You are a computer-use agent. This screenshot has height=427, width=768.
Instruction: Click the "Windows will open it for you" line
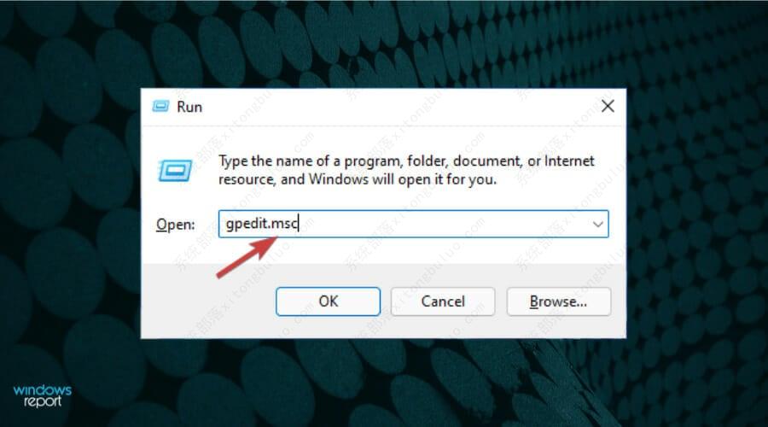pyautogui.click(x=358, y=179)
